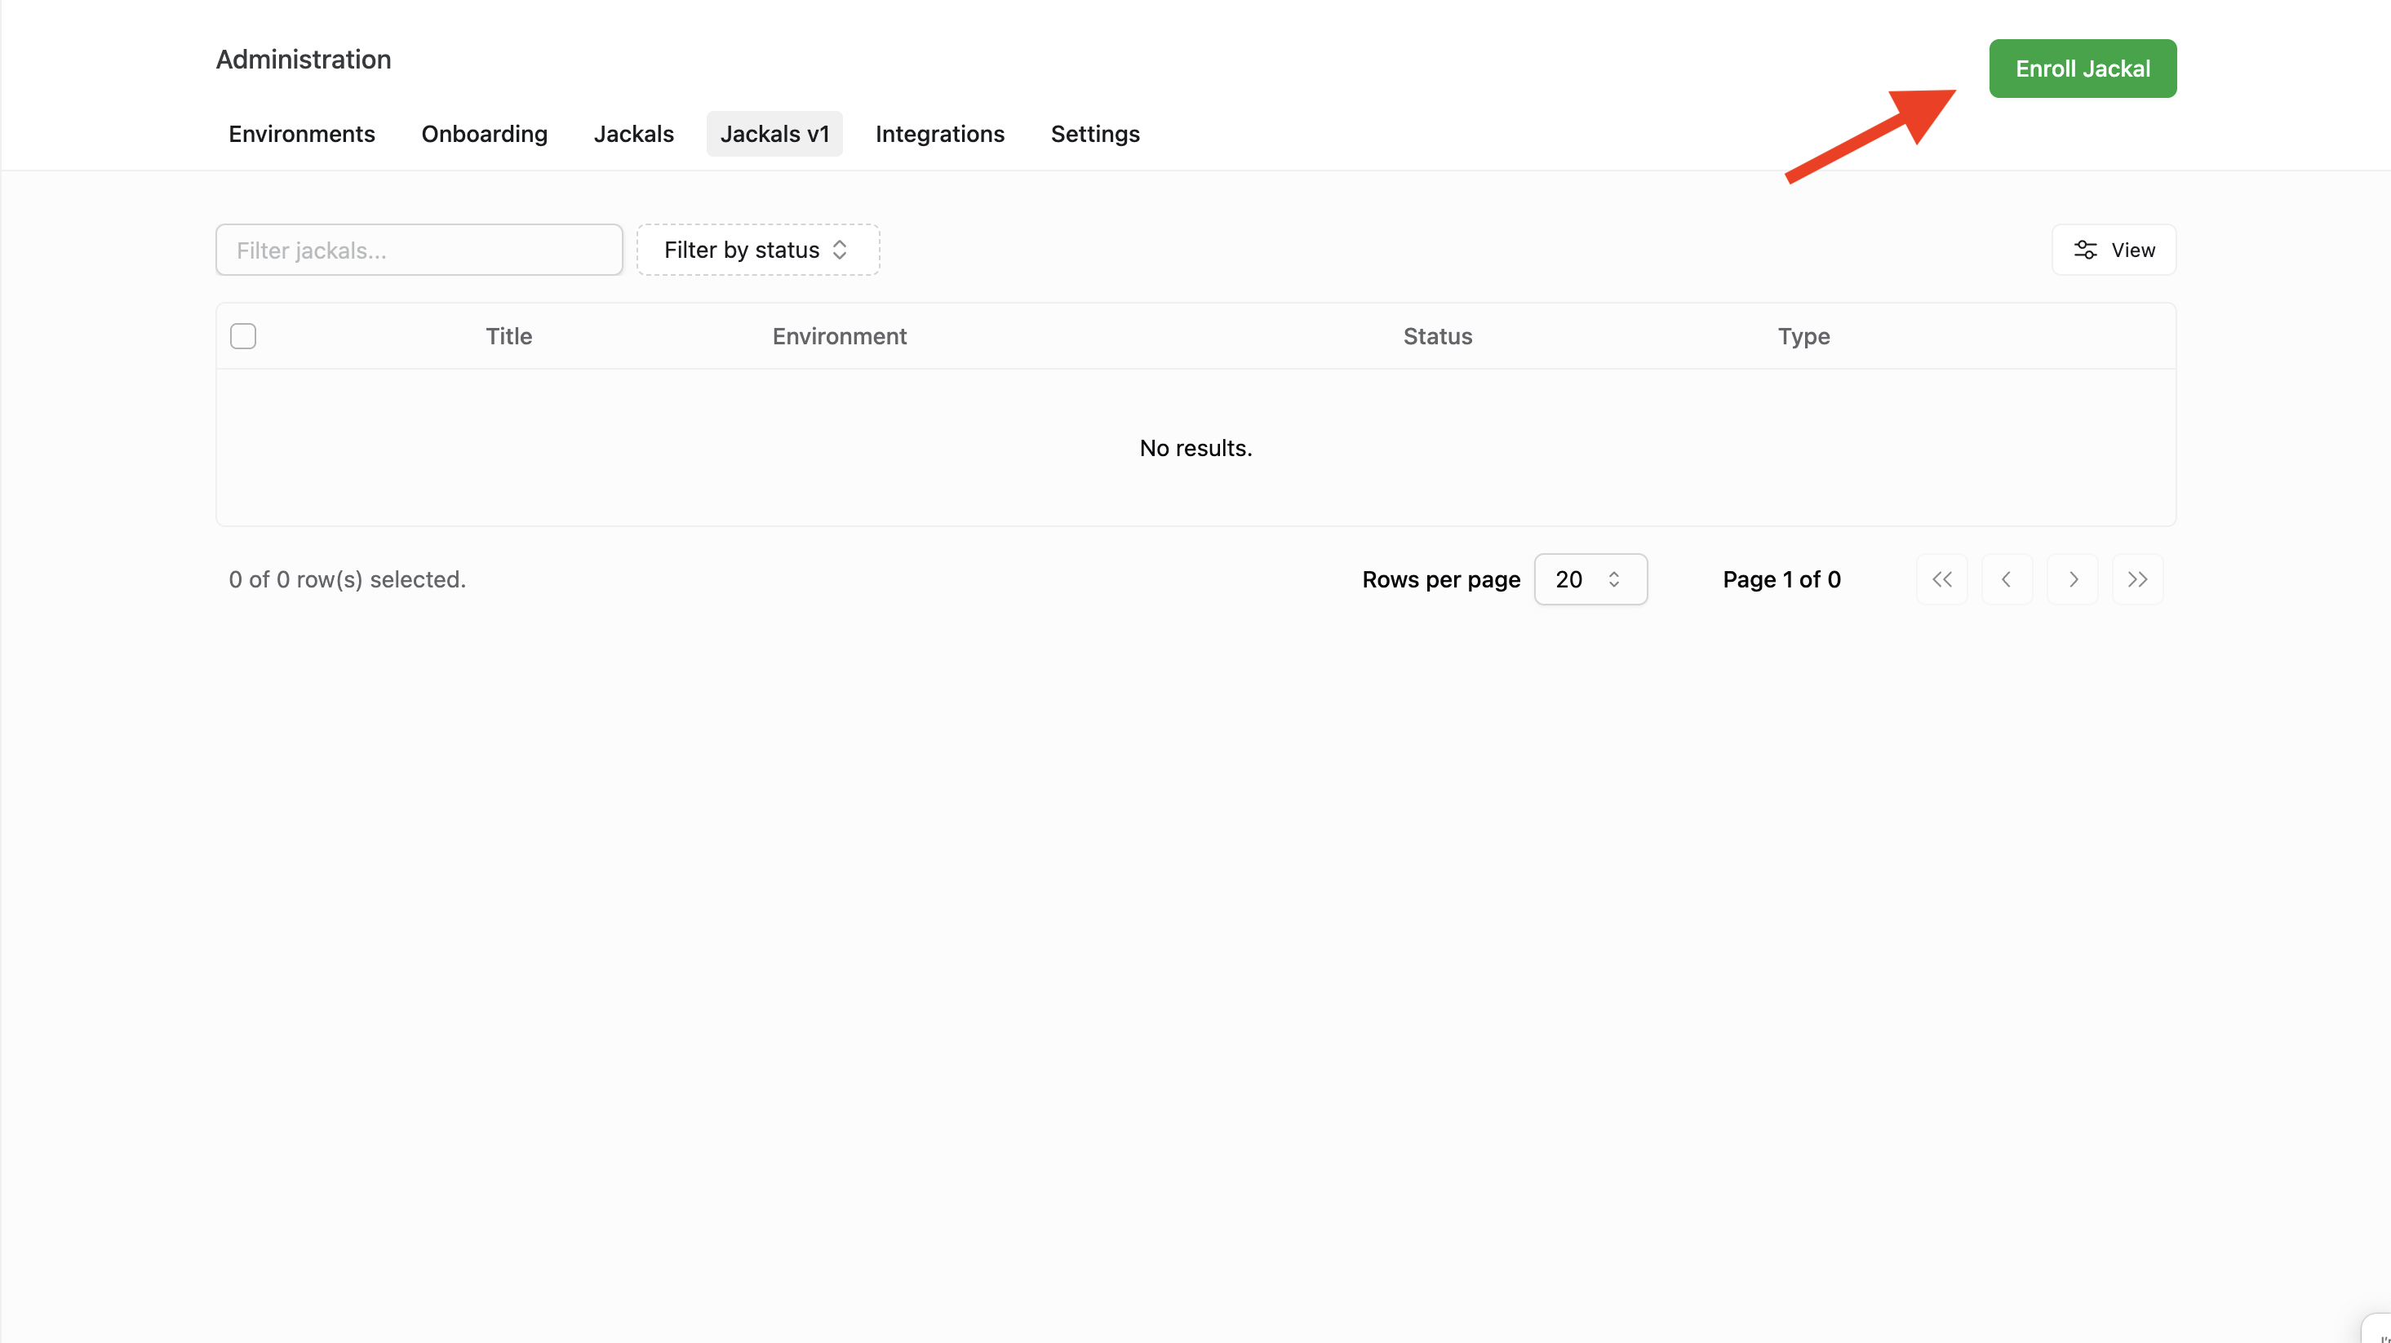Expand the Filter by status dropdown
Screen dimensions: 2391x1343
(x=757, y=250)
